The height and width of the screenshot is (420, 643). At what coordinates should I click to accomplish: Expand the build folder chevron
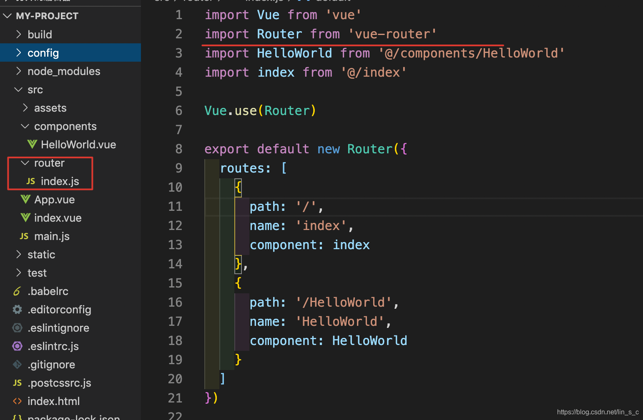point(19,34)
